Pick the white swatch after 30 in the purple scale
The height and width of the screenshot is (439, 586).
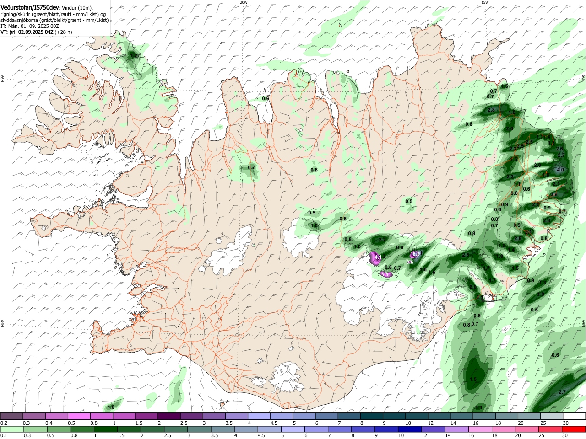pos(574,416)
